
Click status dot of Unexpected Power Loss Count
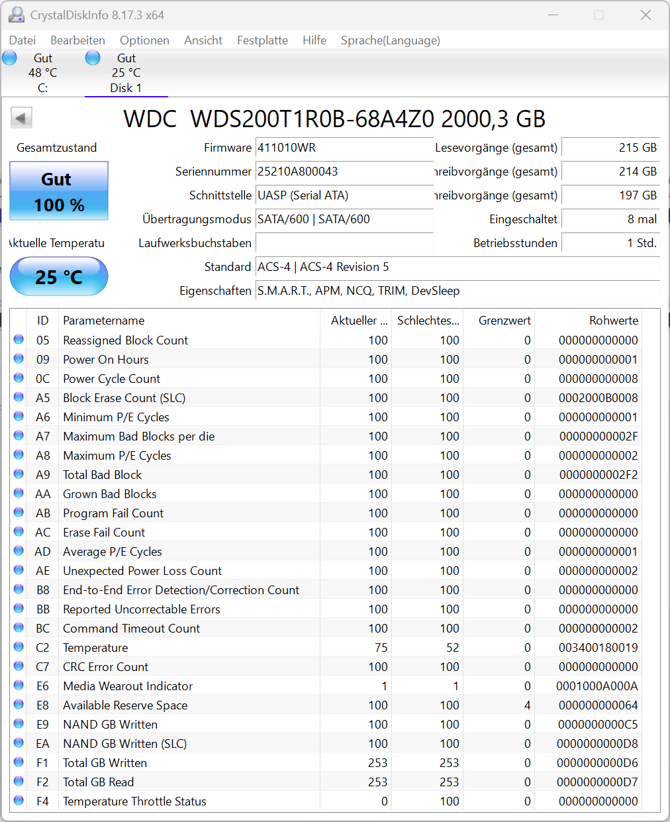tap(19, 570)
